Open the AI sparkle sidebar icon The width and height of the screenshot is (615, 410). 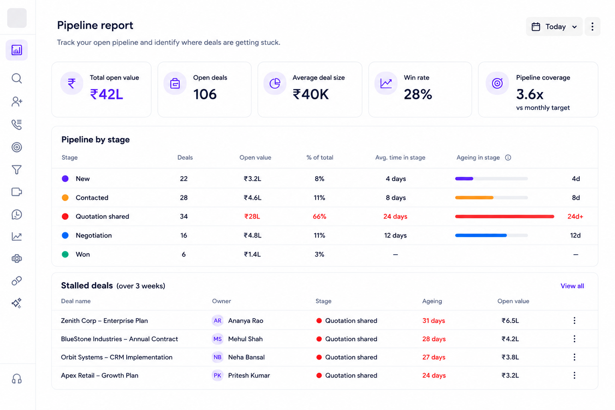point(17,303)
